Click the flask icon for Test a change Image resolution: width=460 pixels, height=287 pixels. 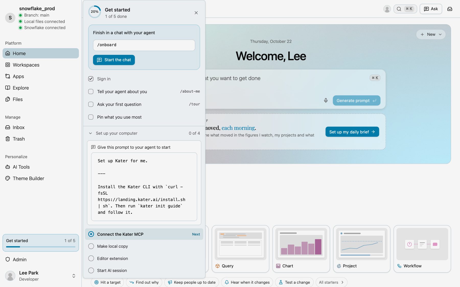click(281, 282)
